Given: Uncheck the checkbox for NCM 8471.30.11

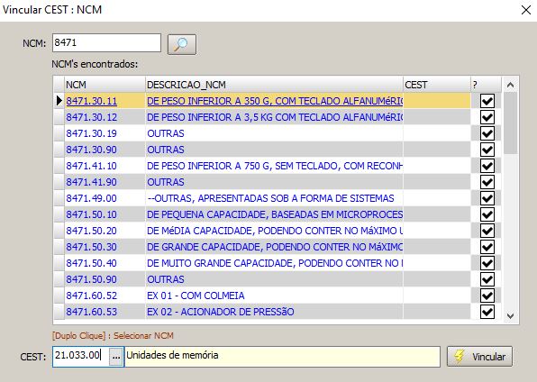Looking at the screenshot, I should click(487, 101).
